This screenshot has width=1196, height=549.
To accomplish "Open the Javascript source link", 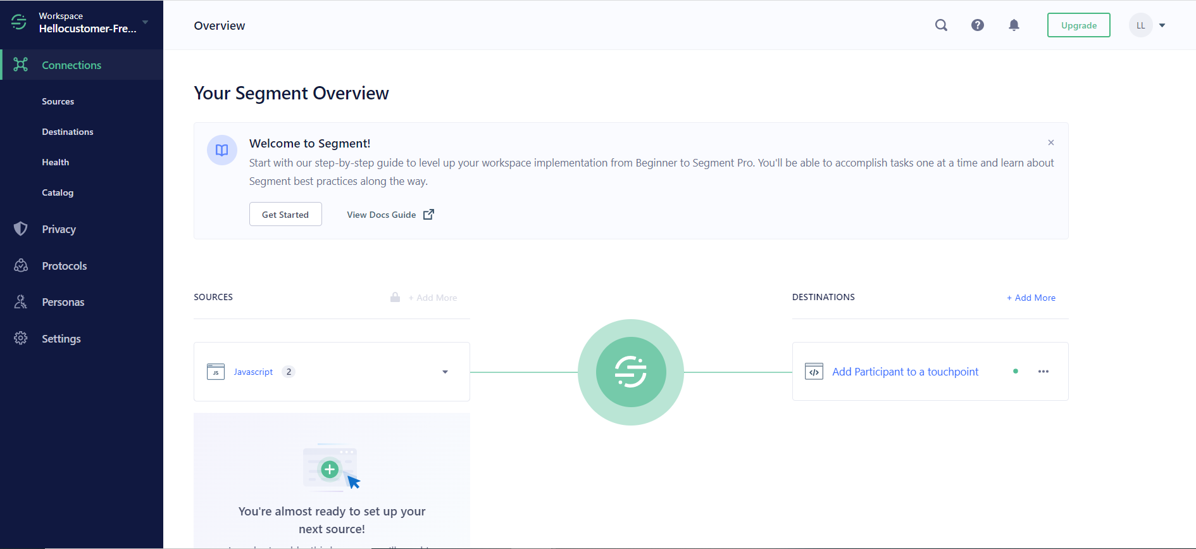I will tap(253, 372).
